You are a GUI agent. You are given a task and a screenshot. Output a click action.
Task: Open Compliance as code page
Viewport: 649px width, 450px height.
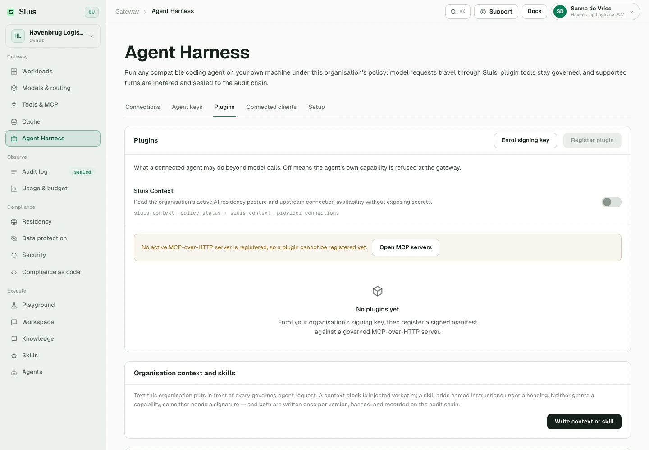[53, 272]
